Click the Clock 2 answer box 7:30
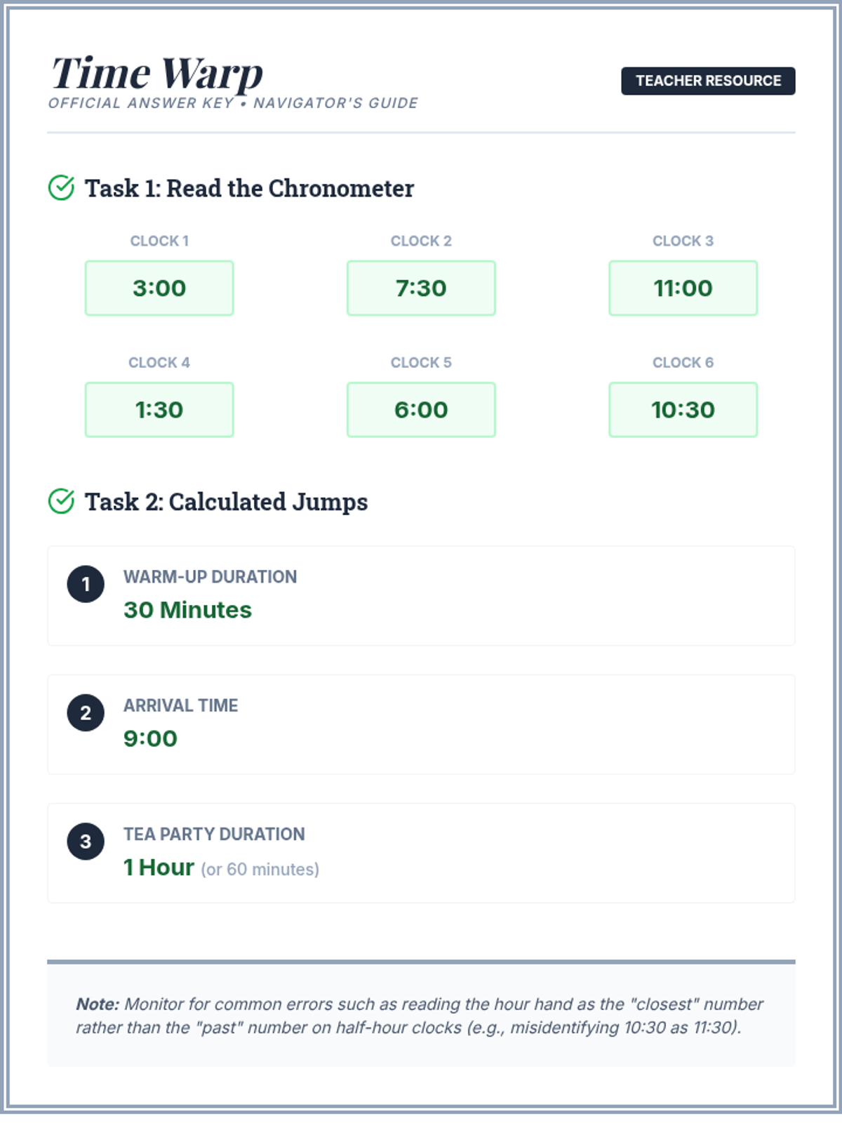 pos(421,288)
